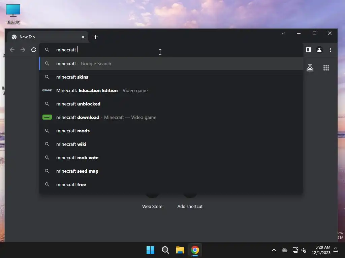This screenshot has height=258, width=345.
Task: Open the Web Store shortcut
Action: (152, 207)
